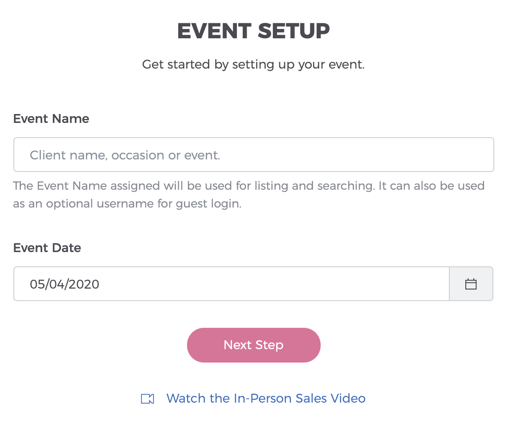Expand the date picker beside Event Date
The height and width of the screenshot is (424, 513).
point(471,284)
